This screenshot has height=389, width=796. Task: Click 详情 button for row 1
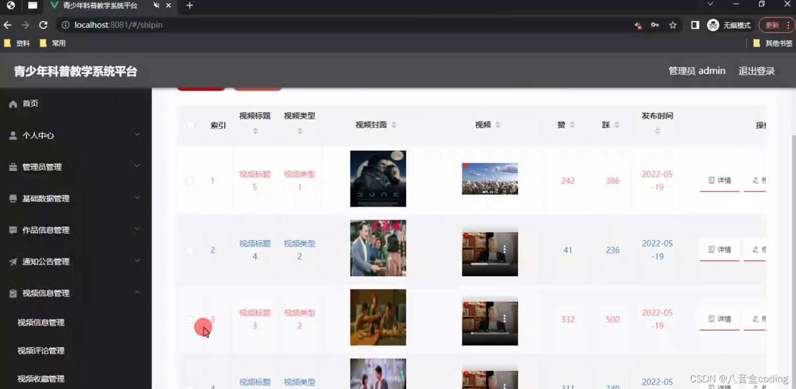[x=719, y=181]
